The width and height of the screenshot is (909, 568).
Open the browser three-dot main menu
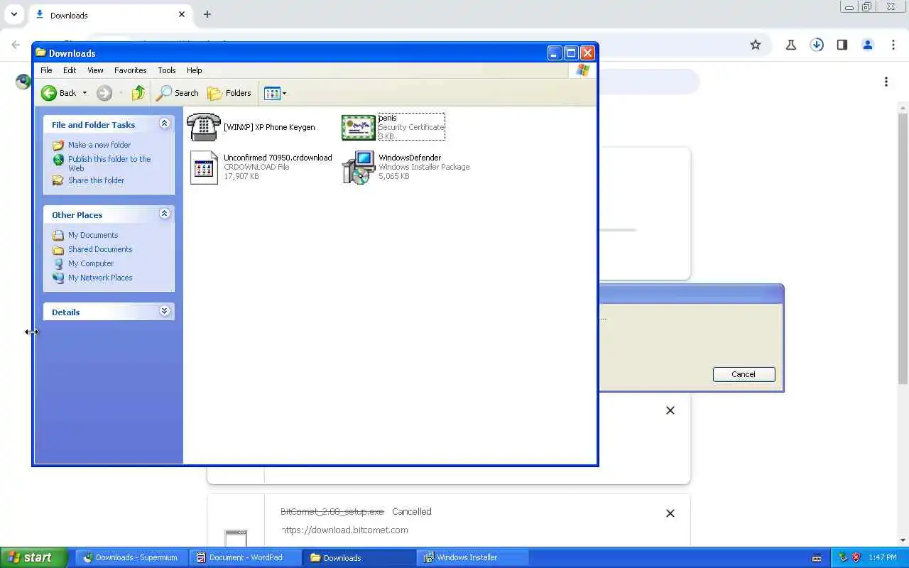click(x=893, y=45)
